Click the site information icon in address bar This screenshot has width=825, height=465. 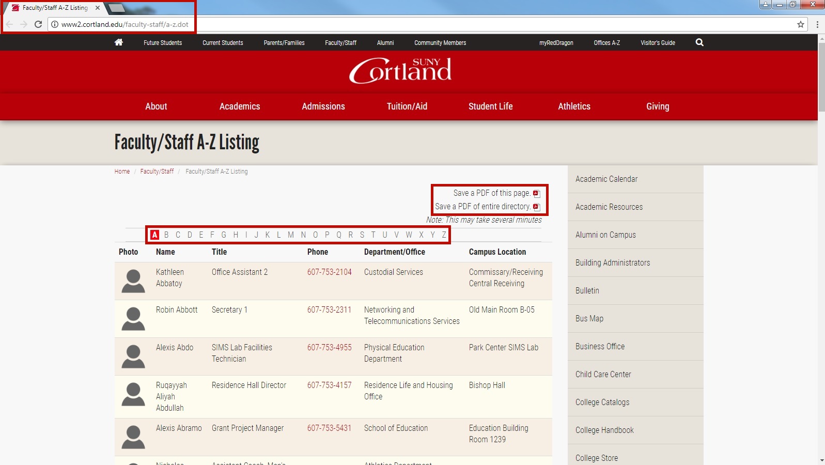pos(55,24)
